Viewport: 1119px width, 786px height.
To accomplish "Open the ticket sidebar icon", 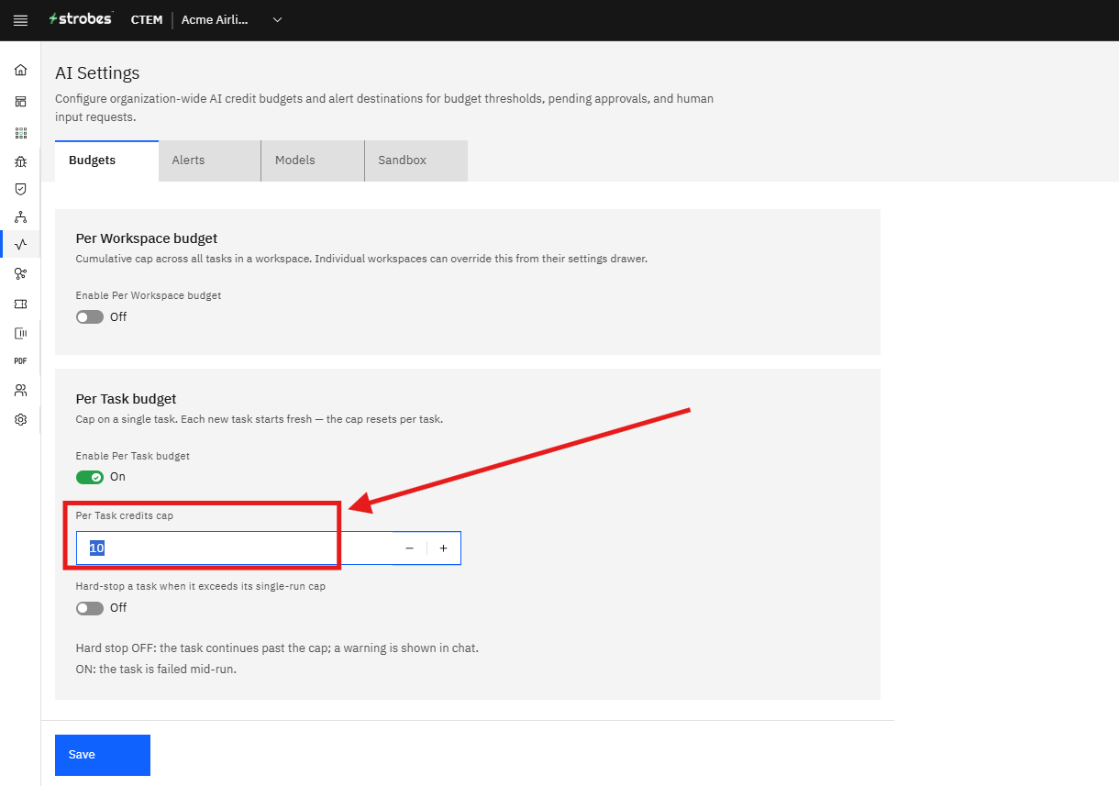I will [20, 304].
